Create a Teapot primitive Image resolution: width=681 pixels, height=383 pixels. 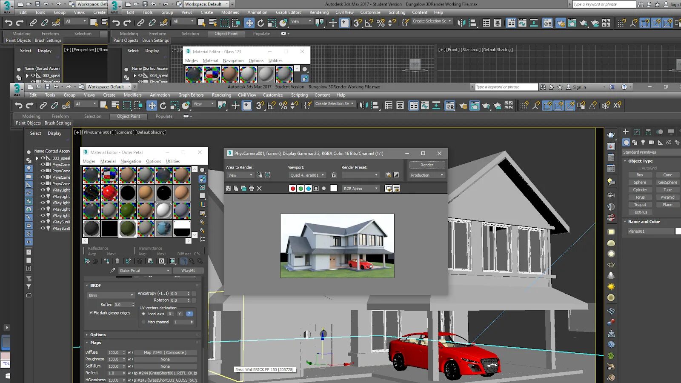point(640,205)
